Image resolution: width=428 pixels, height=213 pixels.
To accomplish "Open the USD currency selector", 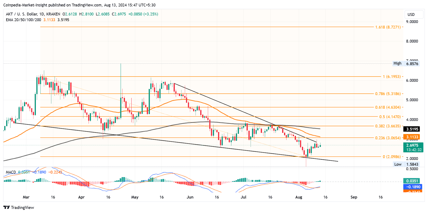I will 414,14.
